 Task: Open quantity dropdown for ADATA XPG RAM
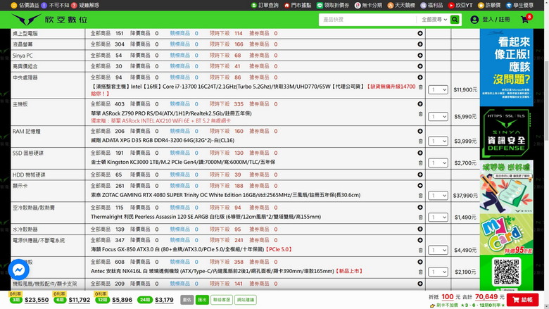438,141
